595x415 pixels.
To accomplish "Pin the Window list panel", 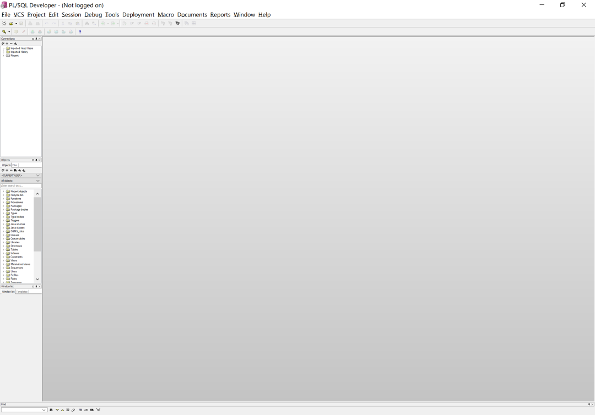I will pos(36,287).
